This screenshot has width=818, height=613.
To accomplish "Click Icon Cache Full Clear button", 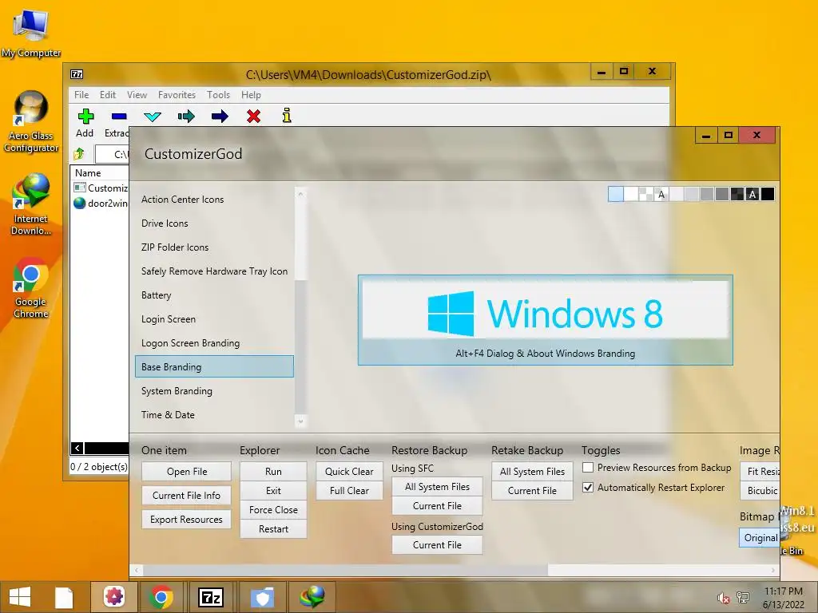I will click(349, 491).
